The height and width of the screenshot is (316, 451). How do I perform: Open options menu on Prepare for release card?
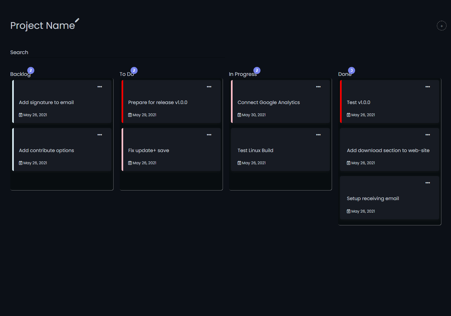(209, 87)
